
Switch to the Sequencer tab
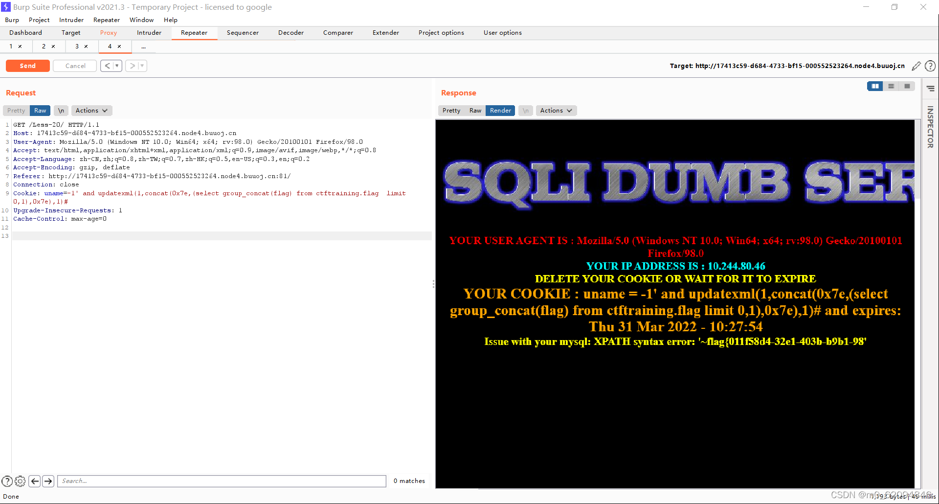tap(243, 33)
